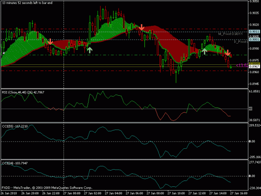Click the 0.9035 price scale value
The image size is (261, 196).
254,13
